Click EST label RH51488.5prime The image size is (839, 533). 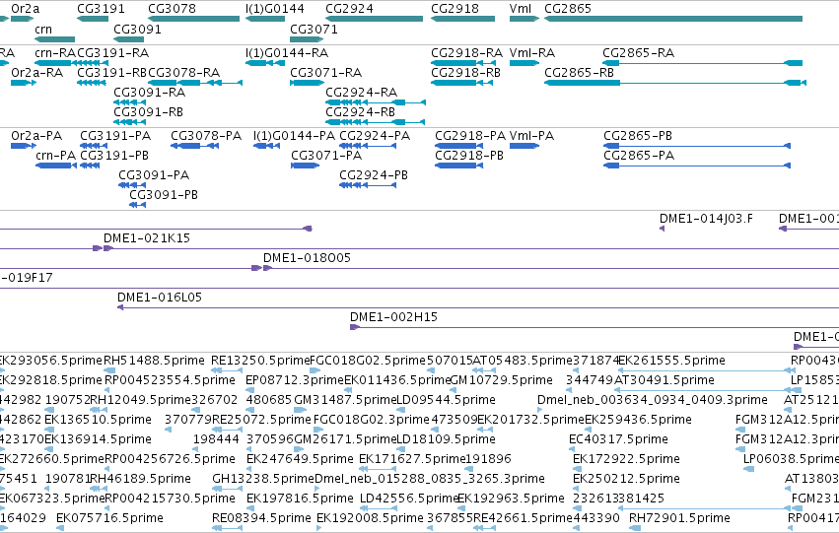(x=154, y=361)
